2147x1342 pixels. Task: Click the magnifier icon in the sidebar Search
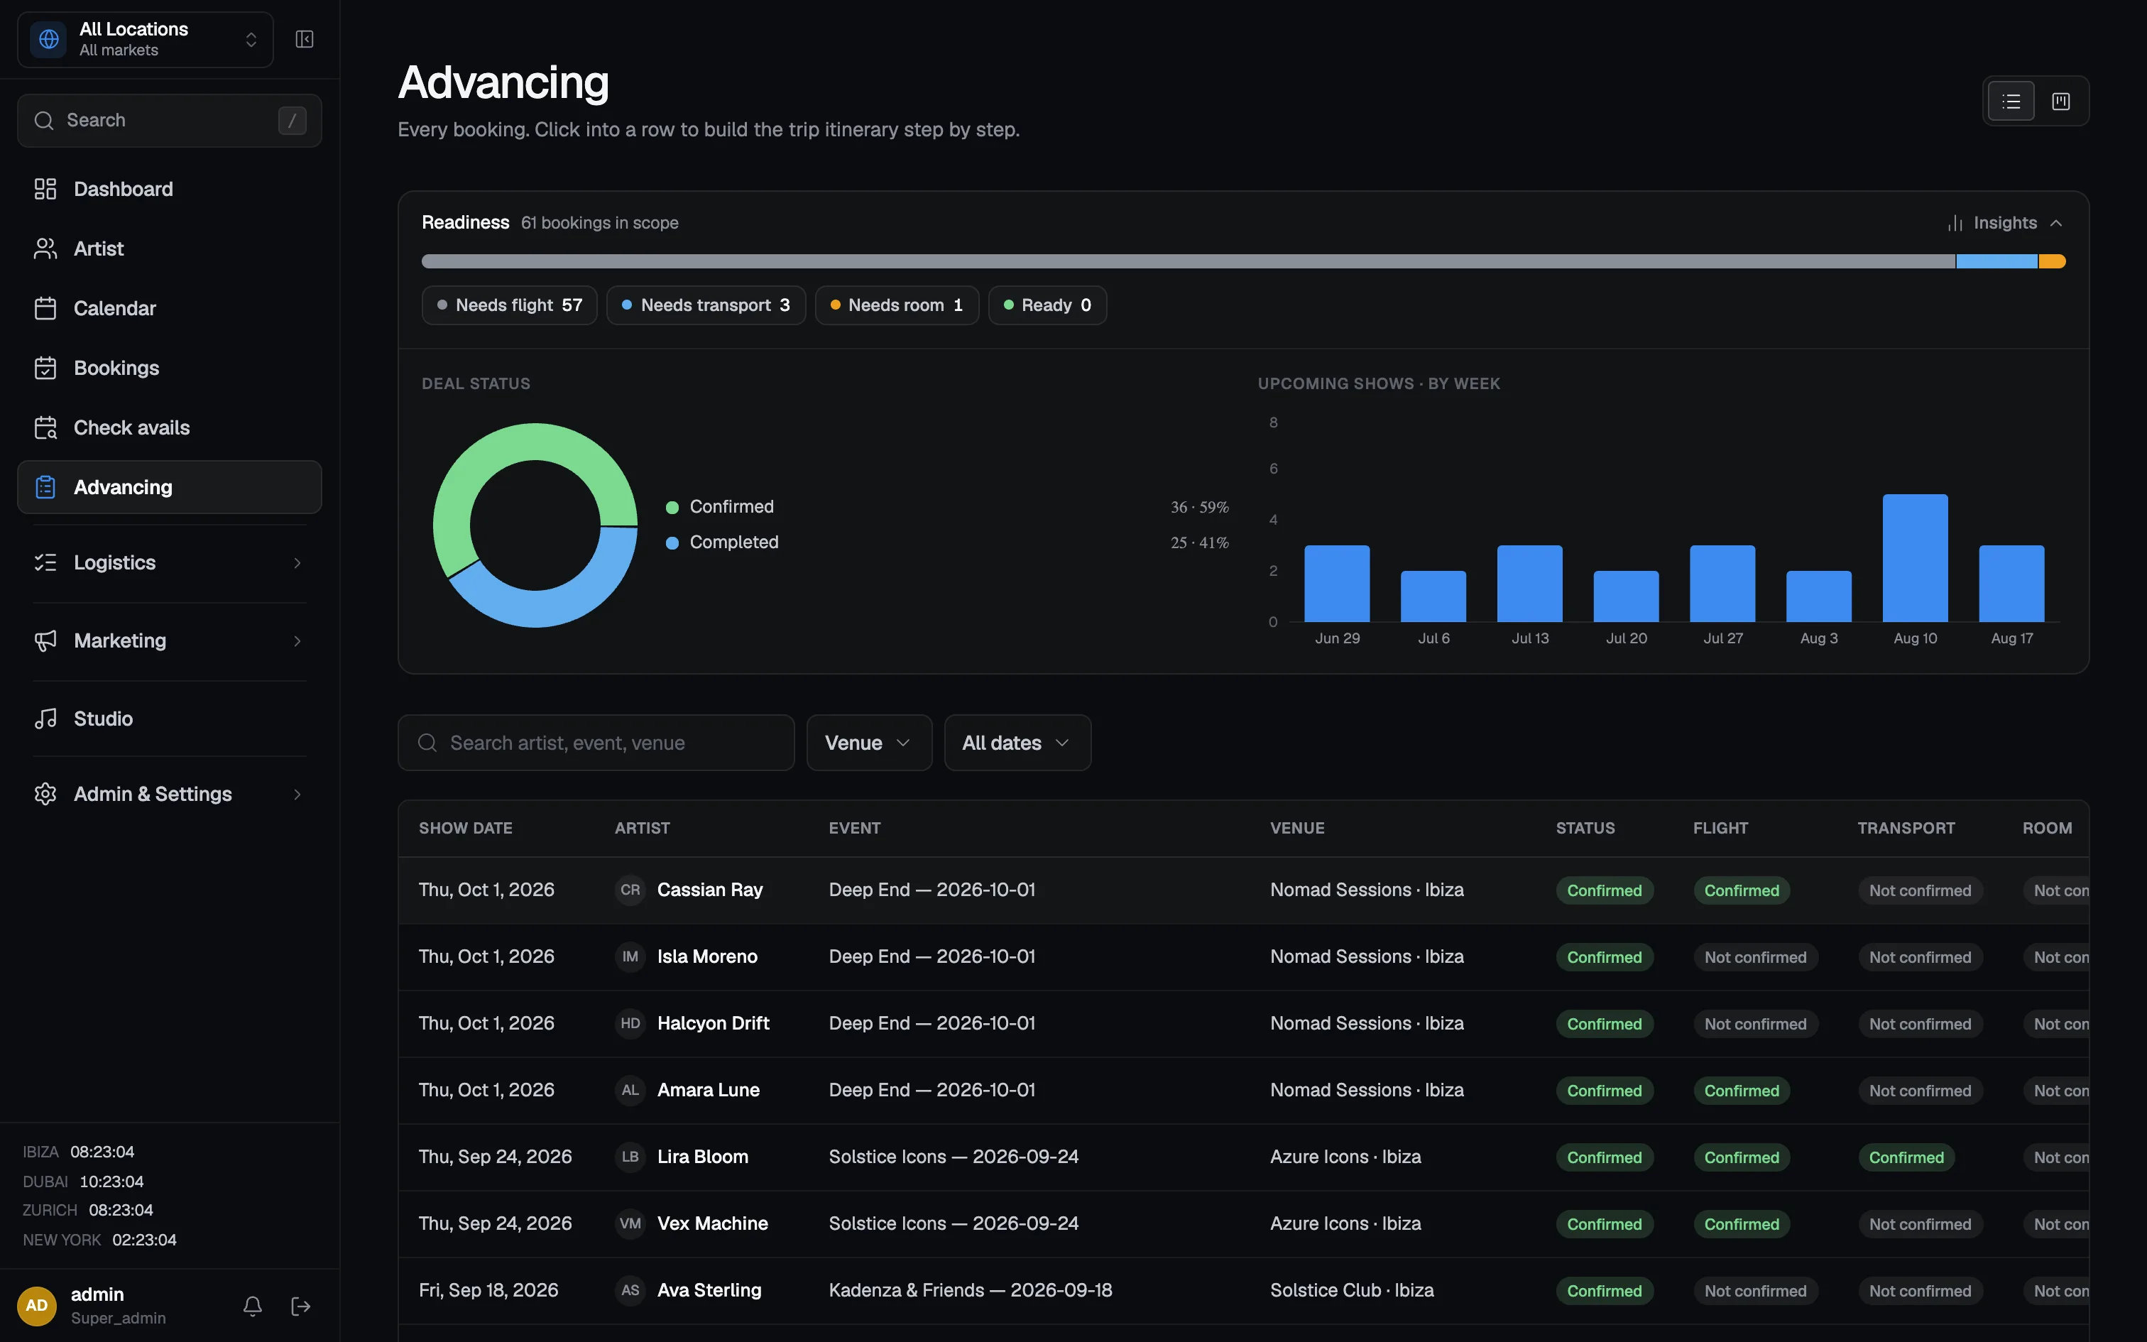click(x=44, y=121)
